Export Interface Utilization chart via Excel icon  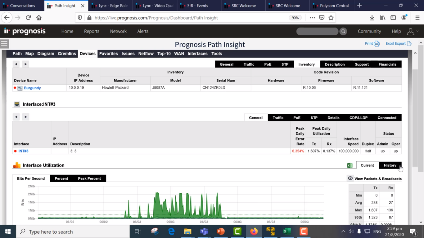(x=350, y=165)
